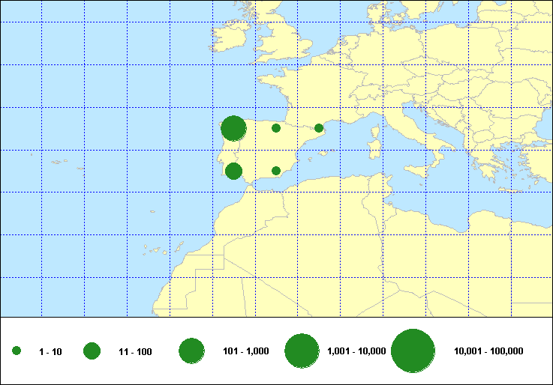Select the "1,001 - 10,000" legend text
The width and height of the screenshot is (553, 385).
pyautogui.click(x=356, y=351)
